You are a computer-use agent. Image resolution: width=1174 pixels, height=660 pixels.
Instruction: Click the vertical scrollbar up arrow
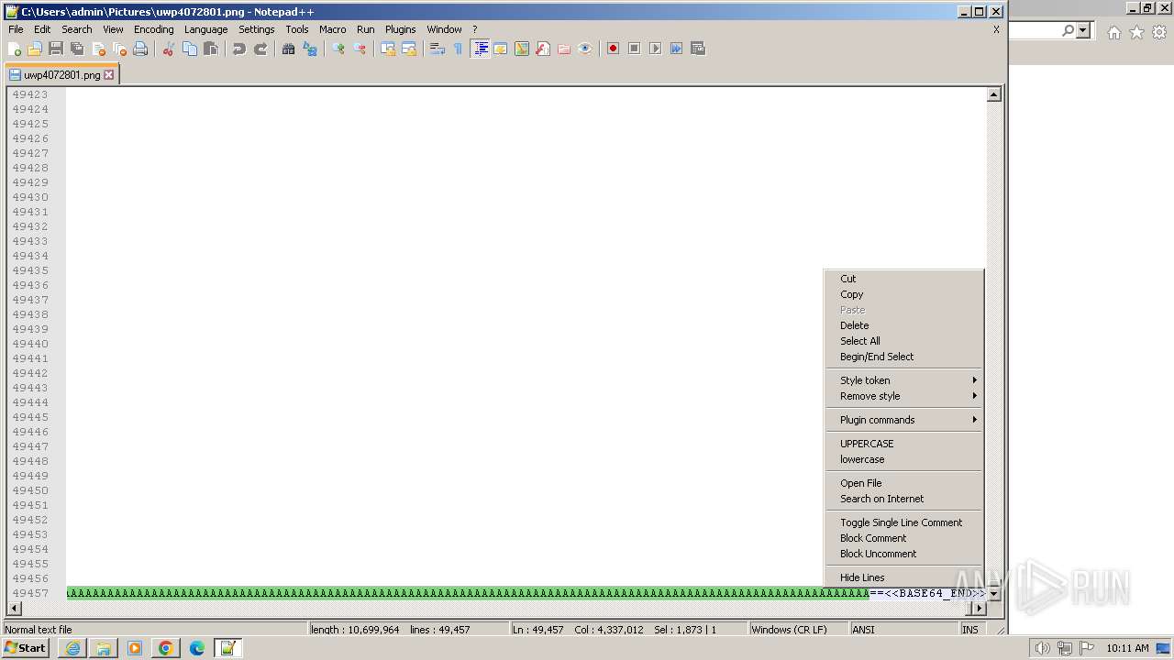[x=993, y=94]
